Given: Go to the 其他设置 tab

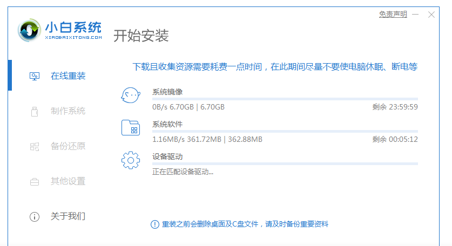Looking at the screenshot, I should coord(68,181).
